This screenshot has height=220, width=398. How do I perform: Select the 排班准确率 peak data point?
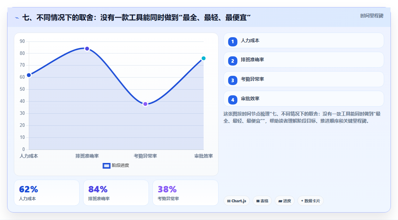pyautogui.click(x=87, y=49)
